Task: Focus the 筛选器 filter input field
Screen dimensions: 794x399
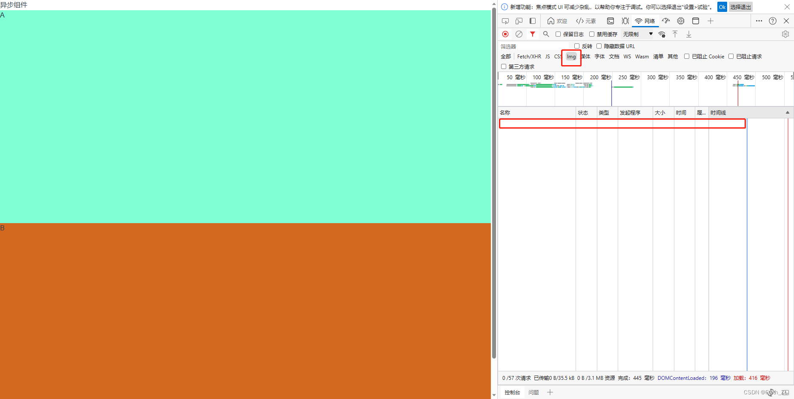Action: pyautogui.click(x=534, y=46)
